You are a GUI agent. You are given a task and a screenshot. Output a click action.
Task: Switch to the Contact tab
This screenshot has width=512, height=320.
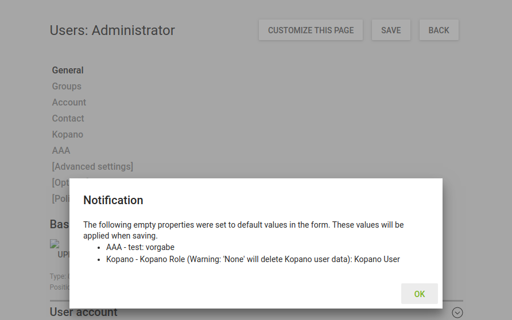68,118
